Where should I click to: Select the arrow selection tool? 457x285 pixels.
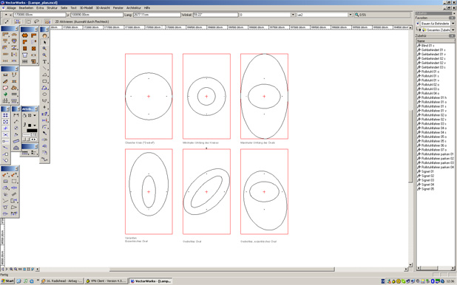coord(44,42)
